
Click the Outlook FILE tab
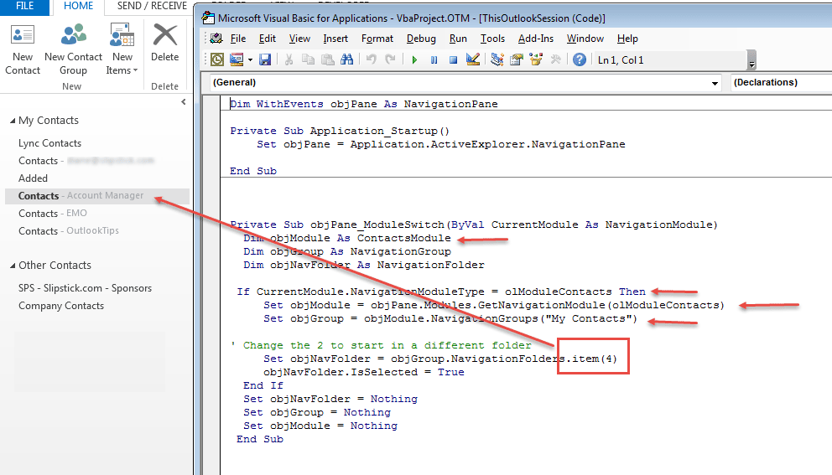(x=25, y=7)
